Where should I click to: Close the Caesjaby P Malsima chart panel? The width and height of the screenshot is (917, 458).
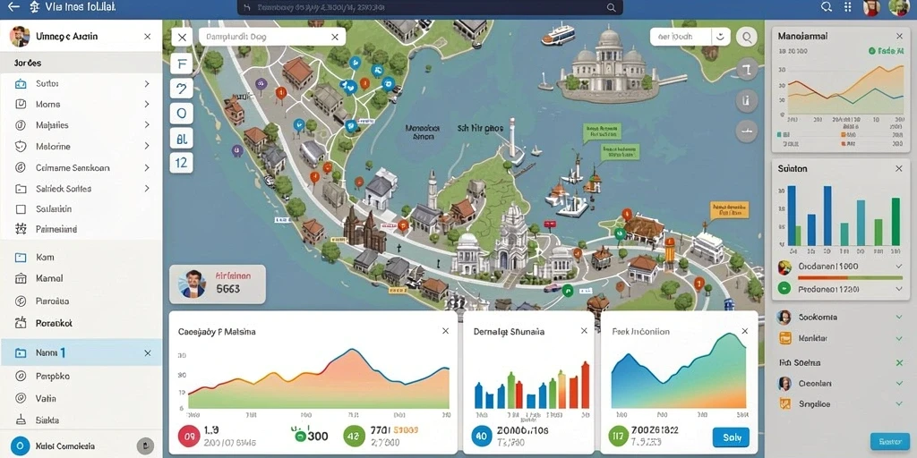click(446, 331)
